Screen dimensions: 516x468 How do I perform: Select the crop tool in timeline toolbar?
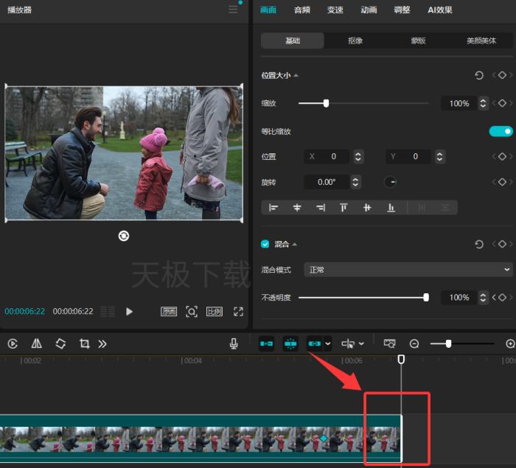[x=84, y=343]
